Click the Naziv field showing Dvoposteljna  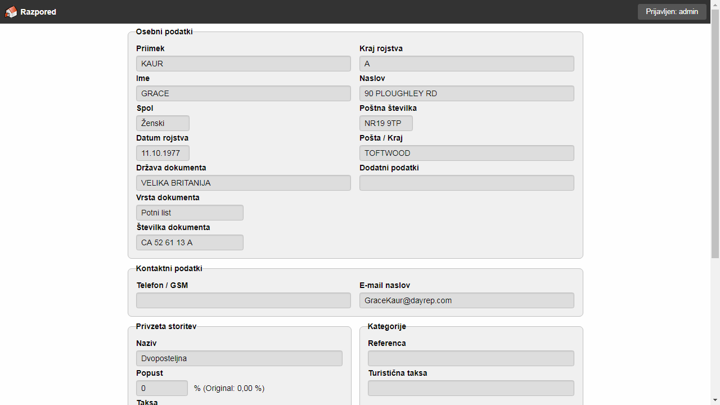239,358
